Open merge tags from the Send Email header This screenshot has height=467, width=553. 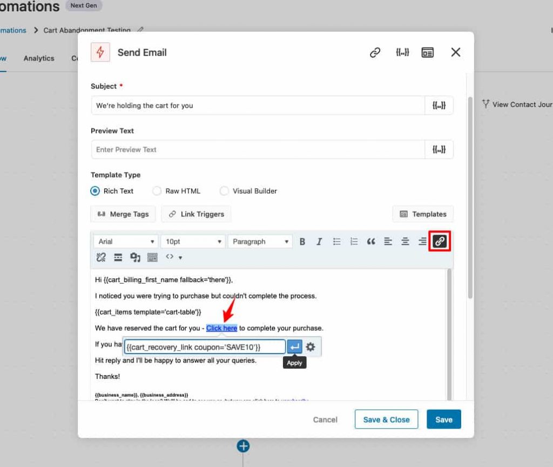[402, 52]
